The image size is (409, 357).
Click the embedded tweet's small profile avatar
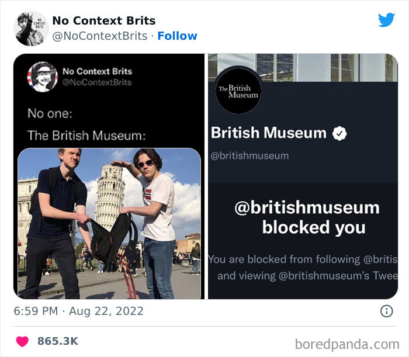(x=41, y=77)
